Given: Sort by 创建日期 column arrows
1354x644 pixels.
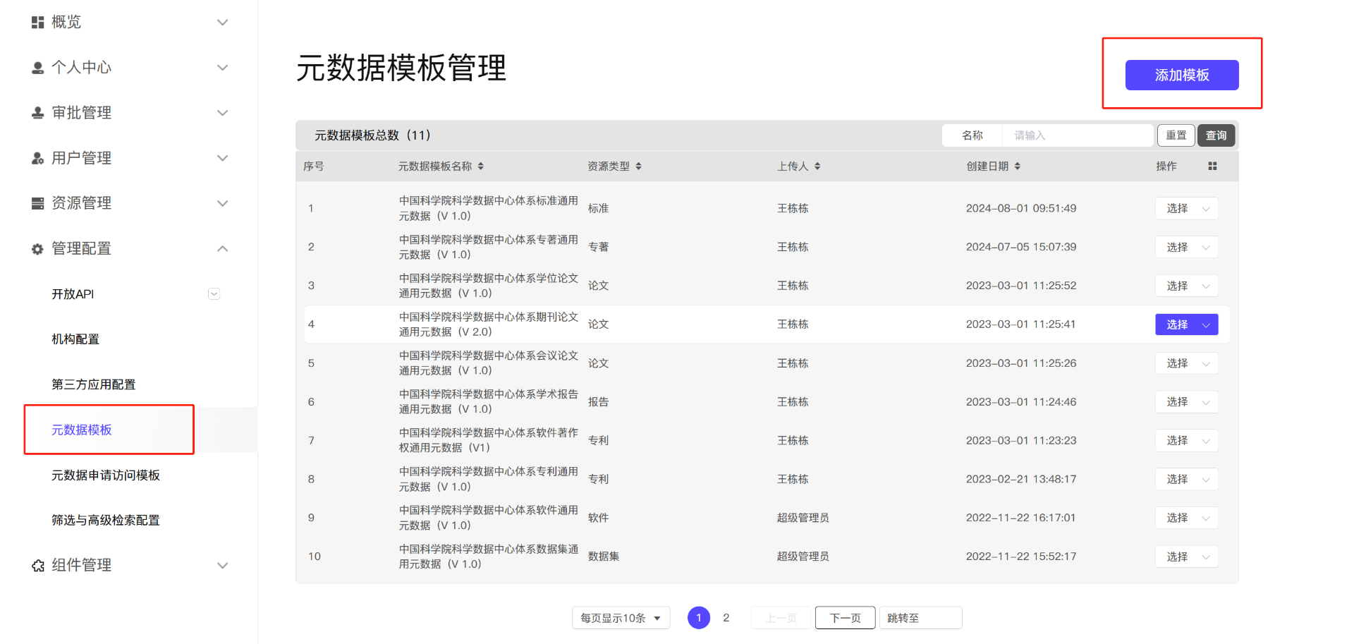Looking at the screenshot, I should [1018, 166].
